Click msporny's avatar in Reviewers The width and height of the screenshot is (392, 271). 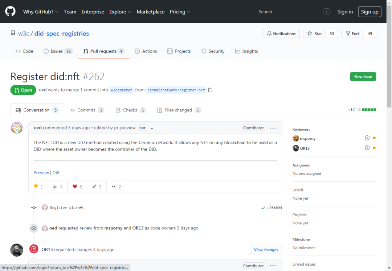point(296,138)
